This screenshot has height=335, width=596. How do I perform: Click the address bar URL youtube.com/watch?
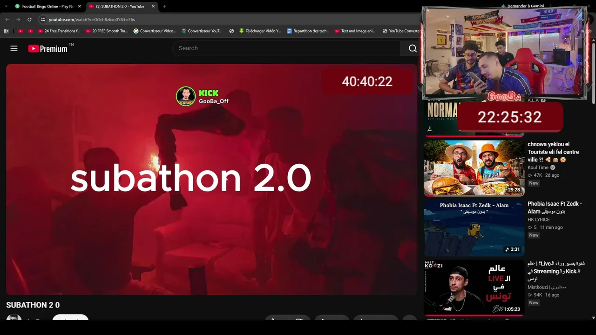[92, 20]
